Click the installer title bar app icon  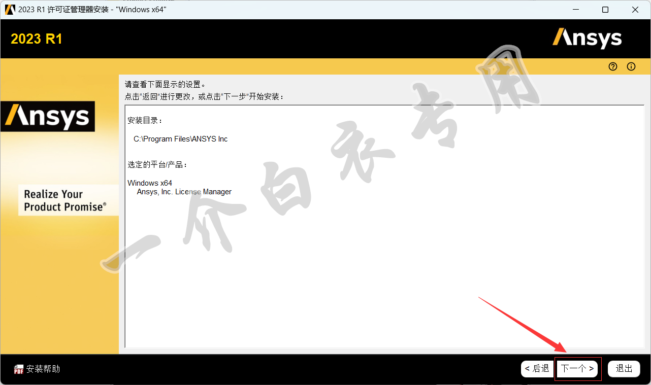pyautogui.click(x=10, y=10)
